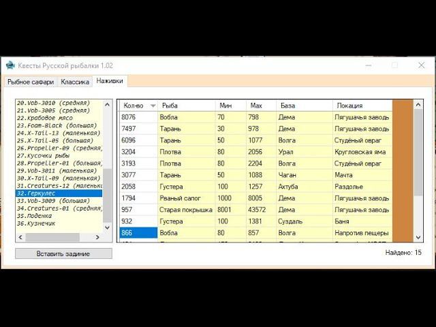This screenshot has width=436, height=327.
Task: Click the Рваный сапог fish cell
Action: pos(187,198)
